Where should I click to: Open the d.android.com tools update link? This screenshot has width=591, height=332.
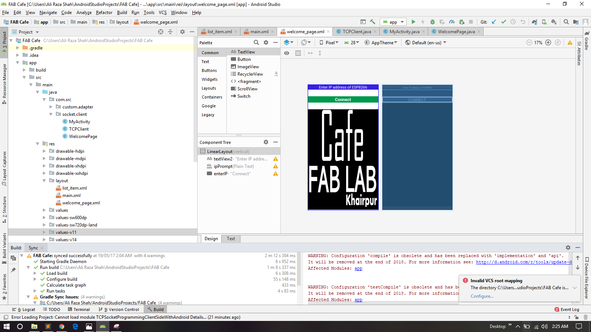524,262
